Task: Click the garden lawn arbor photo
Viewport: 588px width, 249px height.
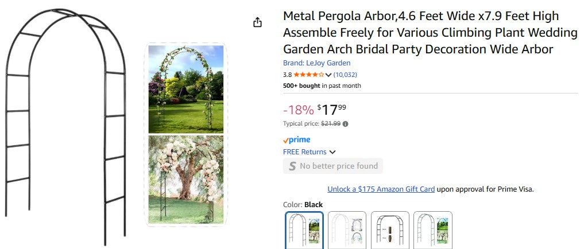Action: [185, 89]
